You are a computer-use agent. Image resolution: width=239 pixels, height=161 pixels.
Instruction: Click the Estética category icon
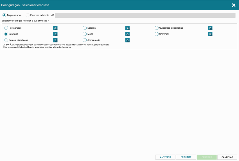tap(127, 28)
